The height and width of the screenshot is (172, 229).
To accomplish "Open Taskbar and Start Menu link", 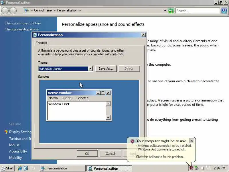I will tap(20, 139).
